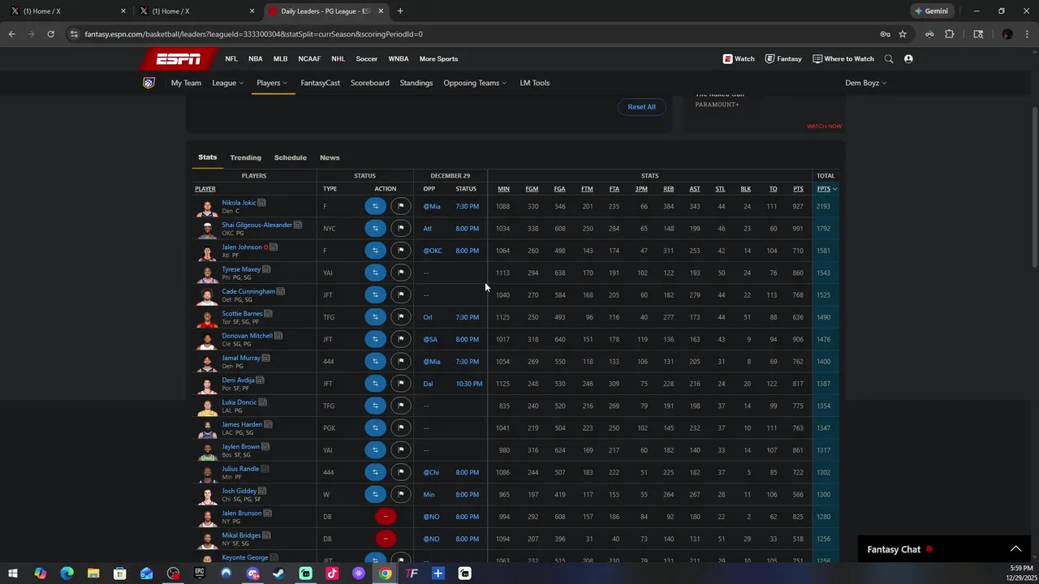Click Where to Watch link
1039x584 pixels.
(843, 58)
